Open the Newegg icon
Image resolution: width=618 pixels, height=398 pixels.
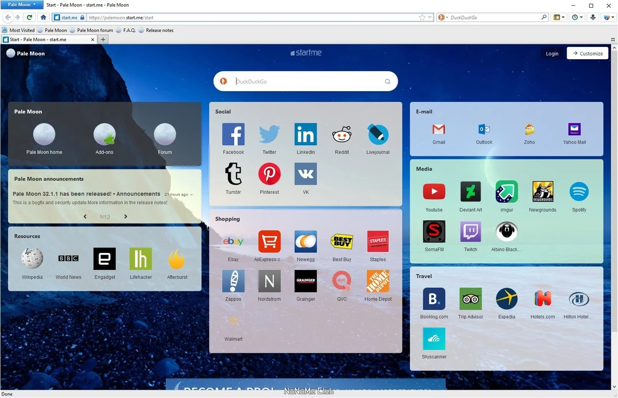coord(306,241)
